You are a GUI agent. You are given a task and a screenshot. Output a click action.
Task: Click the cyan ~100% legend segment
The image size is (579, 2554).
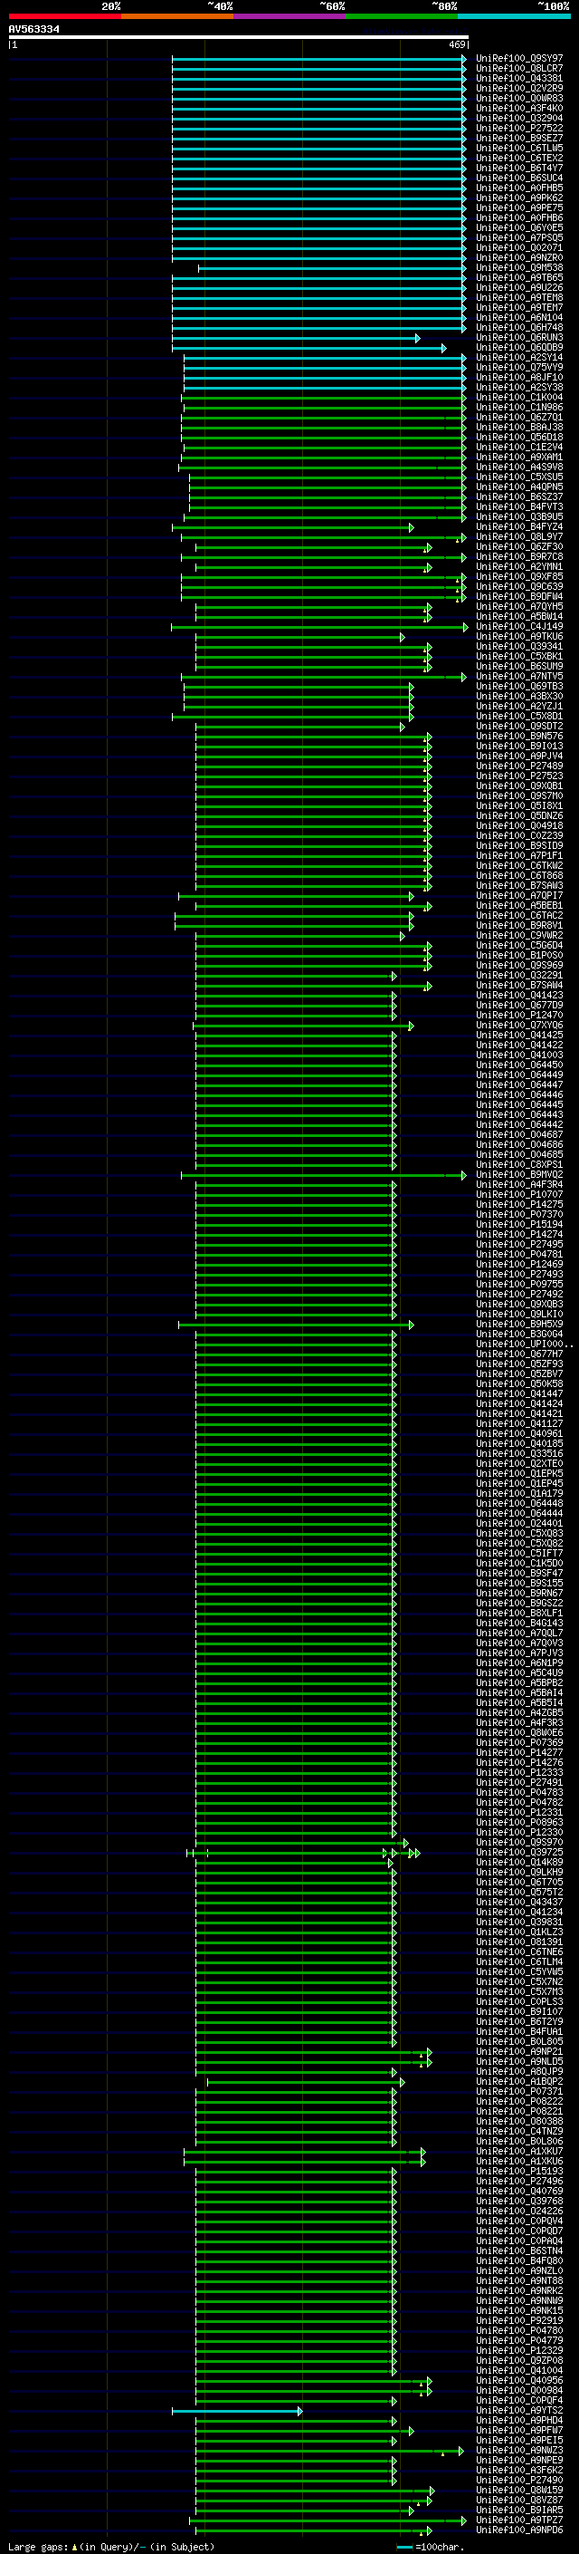pyautogui.click(x=514, y=16)
